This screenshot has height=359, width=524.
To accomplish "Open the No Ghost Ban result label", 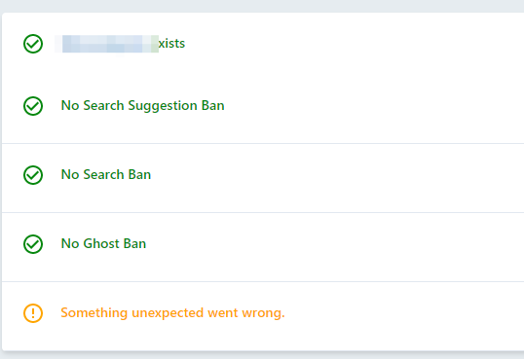I will click(x=103, y=244).
